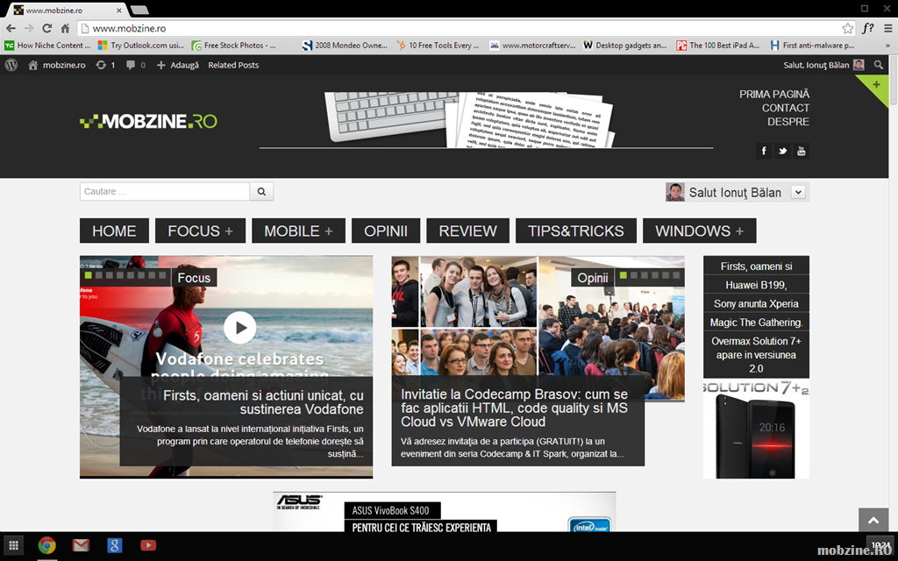
Task: Click the f? extension icon
Action: click(x=868, y=28)
